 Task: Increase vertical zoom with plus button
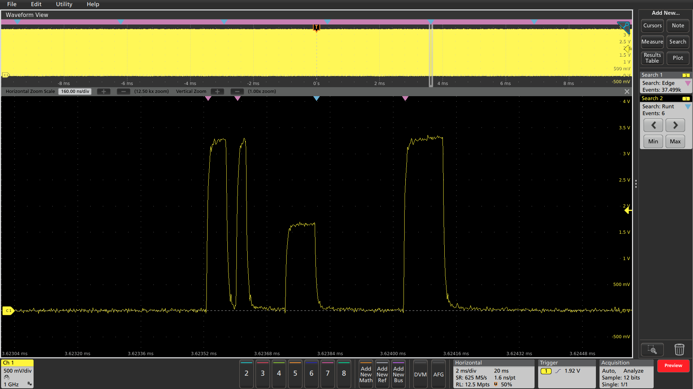click(x=217, y=91)
